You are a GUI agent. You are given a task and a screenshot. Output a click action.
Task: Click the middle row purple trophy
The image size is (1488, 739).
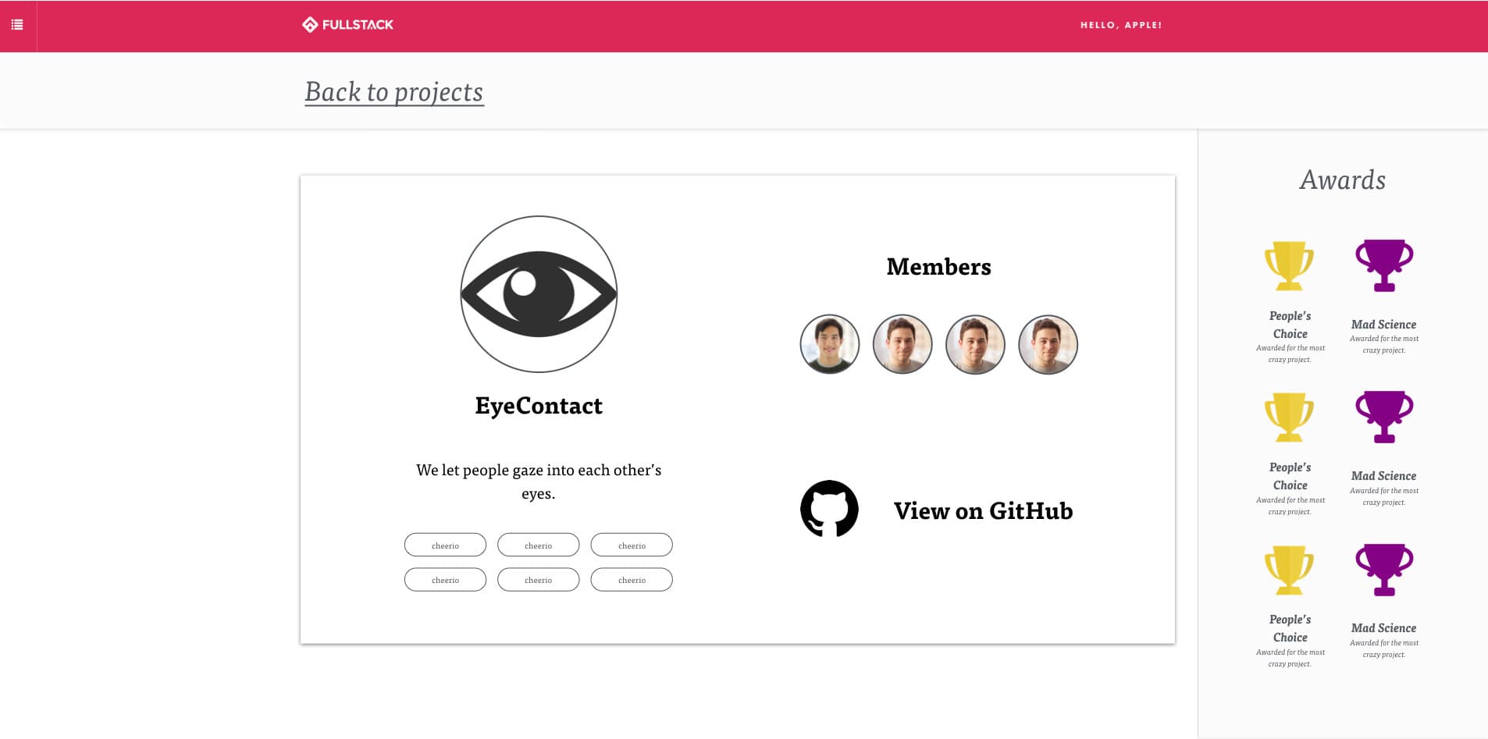pos(1384,417)
